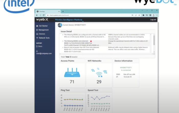Click the document icon beside Docs
Viewport: 179px width, 113px height.
click(37, 46)
